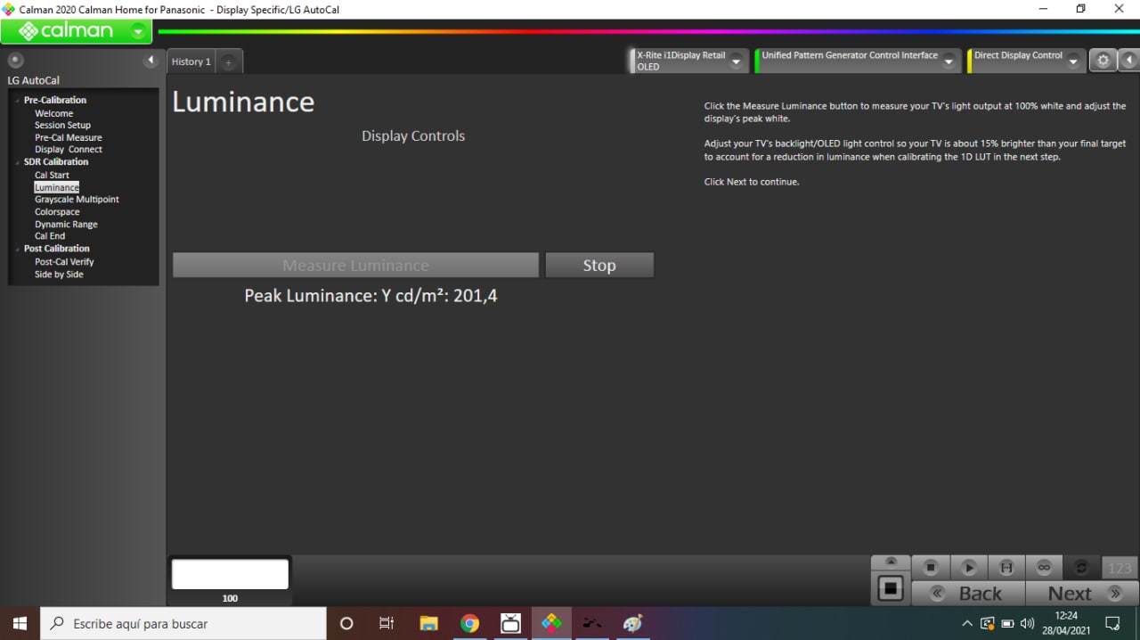Open the Colorspace step
Viewport: 1140px width, 640px height.
coord(57,212)
